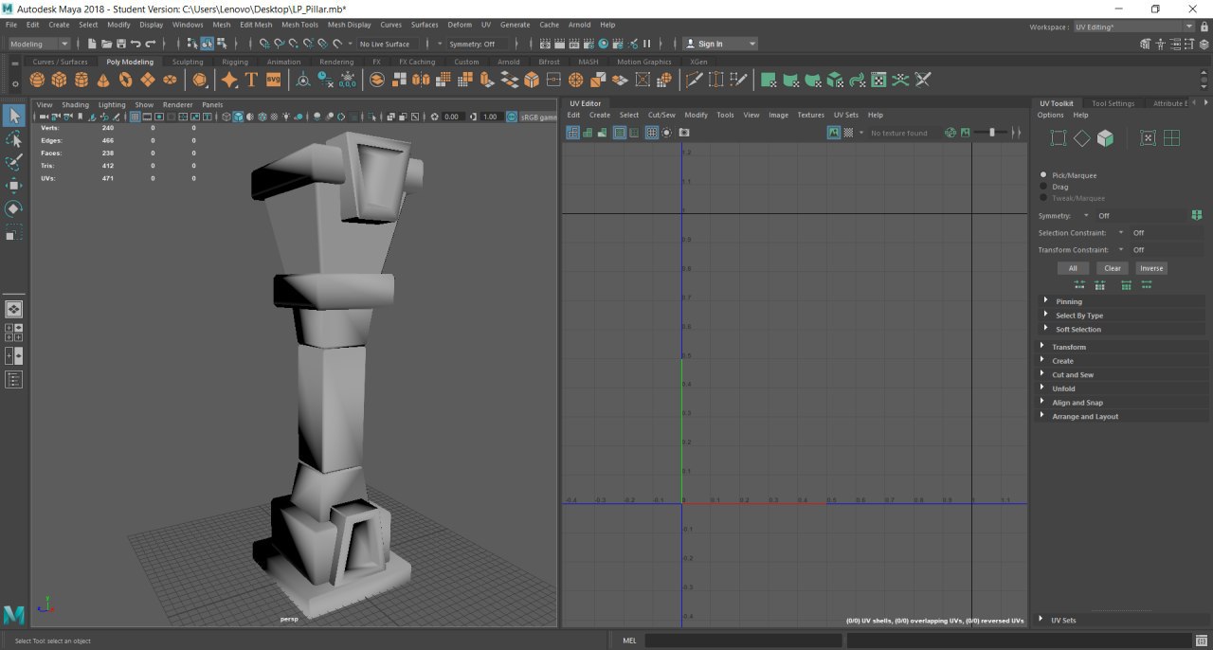Open the UV Editor Cut/Sew menu
The image size is (1213, 650).
(x=661, y=115)
